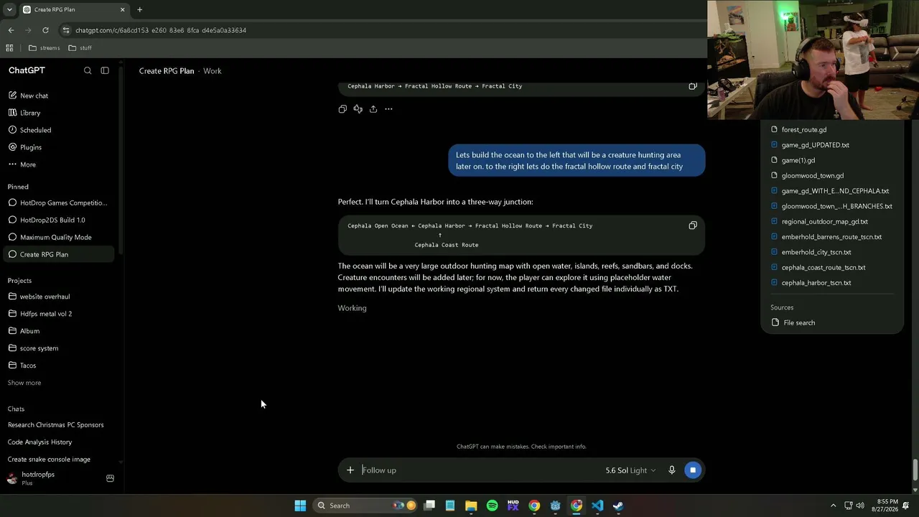Click the Windows taskbar Search box
The image size is (919, 517).
(366, 506)
